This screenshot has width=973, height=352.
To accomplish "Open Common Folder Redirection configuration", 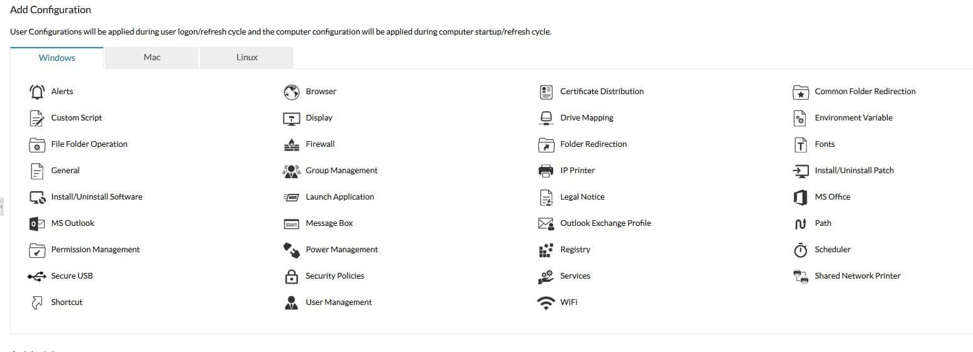I will point(865,92).
